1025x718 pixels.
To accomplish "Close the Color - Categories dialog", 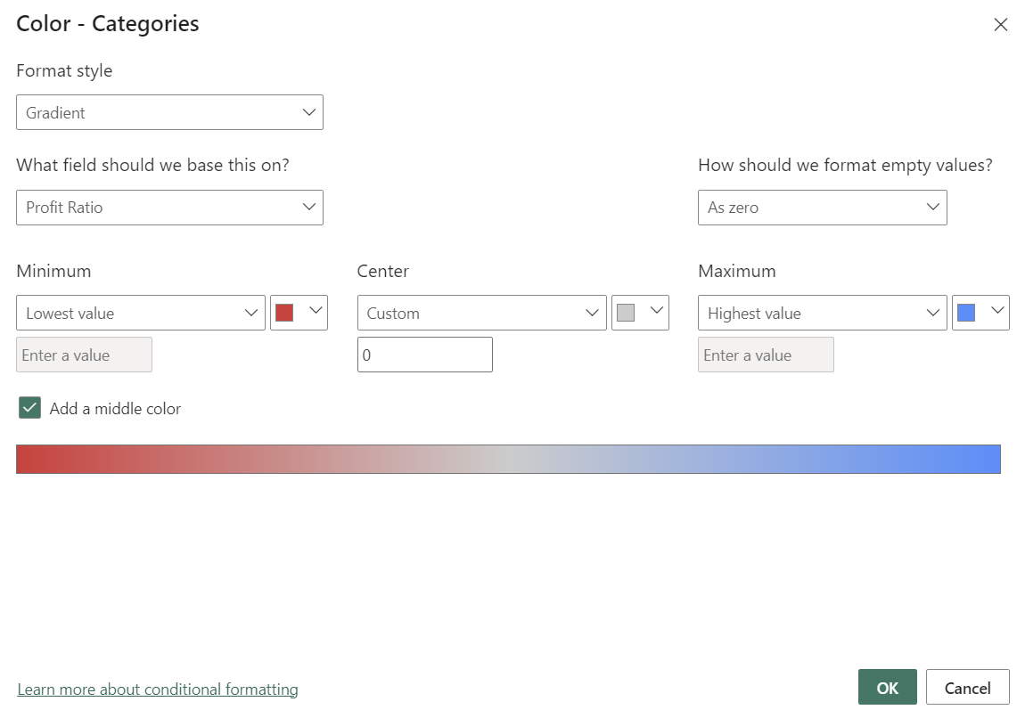I will (x=1000, y=25).
